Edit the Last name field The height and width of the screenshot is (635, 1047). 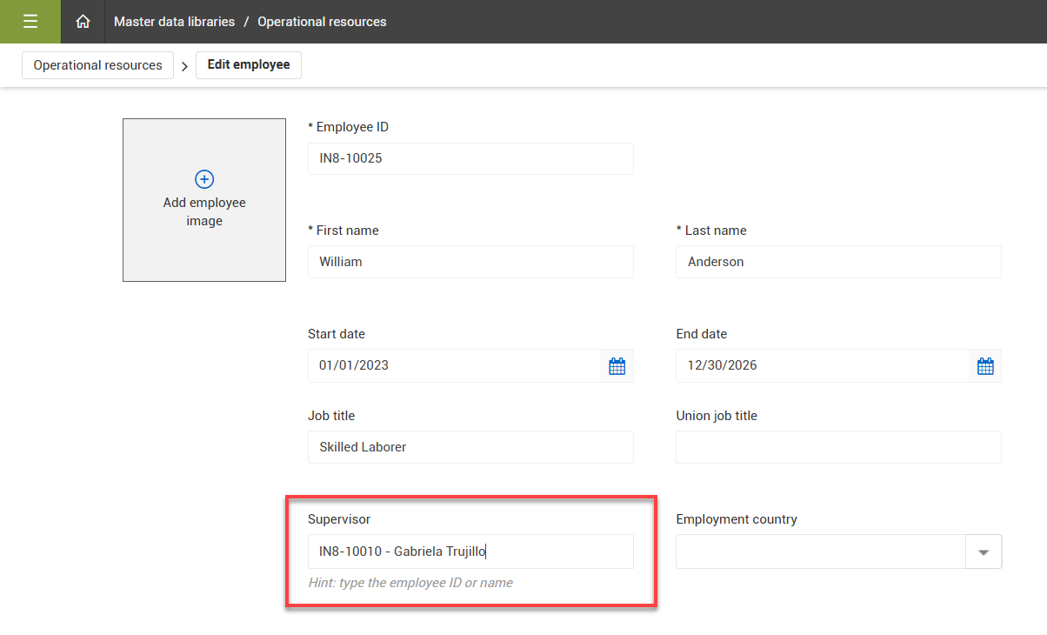(x=837, y=262)
